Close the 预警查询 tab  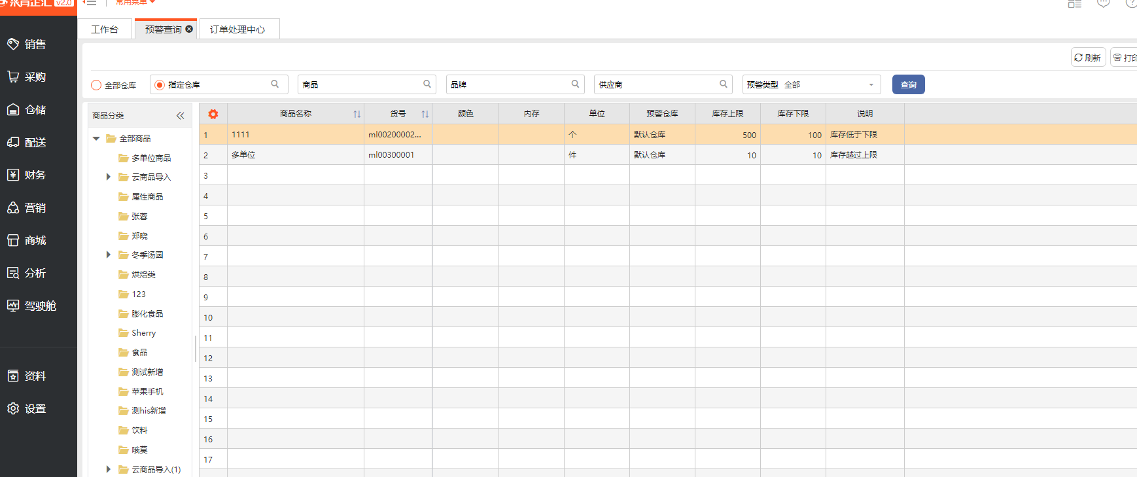pos(189,29)
